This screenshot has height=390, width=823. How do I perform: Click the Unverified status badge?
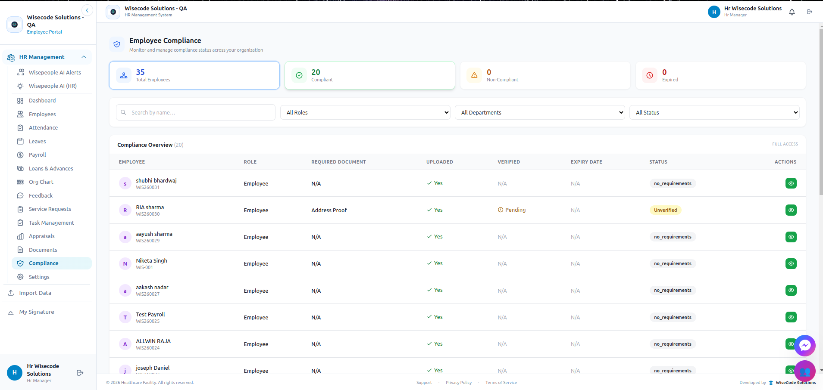pyautogui.click(x=665, y=210)
